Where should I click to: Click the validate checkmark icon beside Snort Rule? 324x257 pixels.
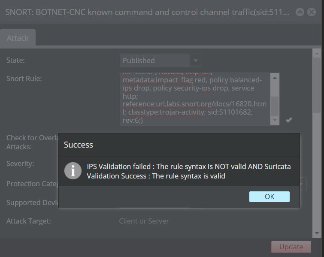[x=289, y=120]
